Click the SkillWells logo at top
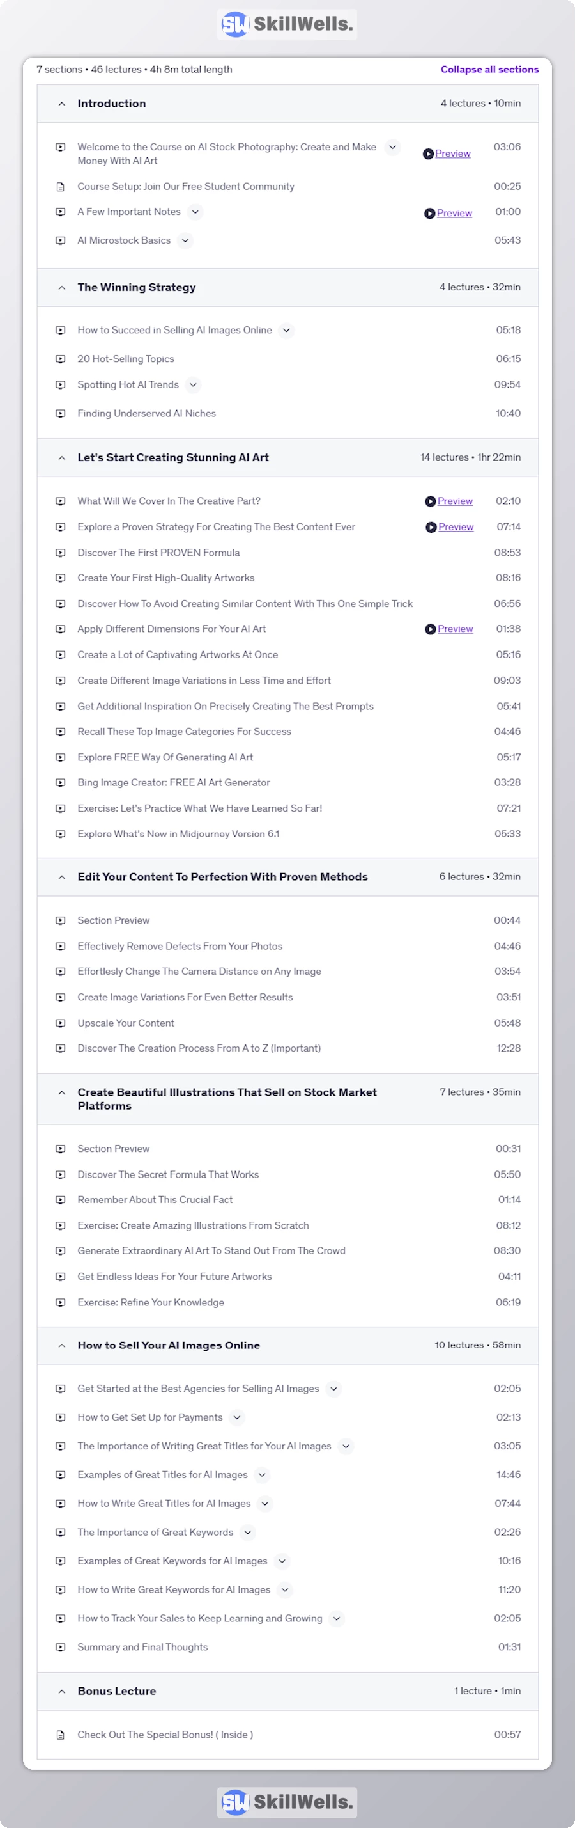This screenshot has width=575, height=1828. 287,24
